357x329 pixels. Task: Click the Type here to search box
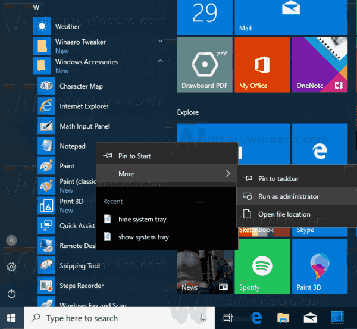pyautogui.click(x=120, y=318)
